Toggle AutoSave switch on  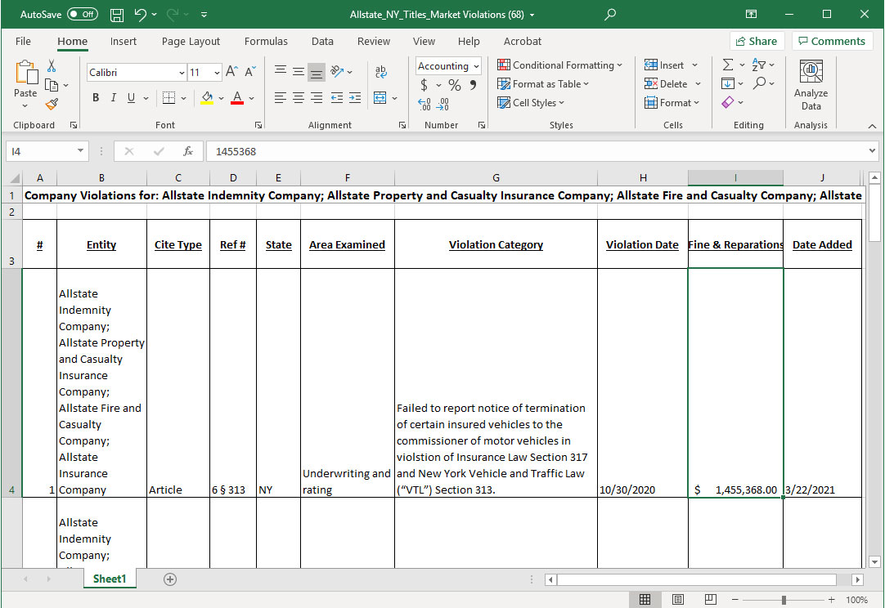tap(83, 14)
